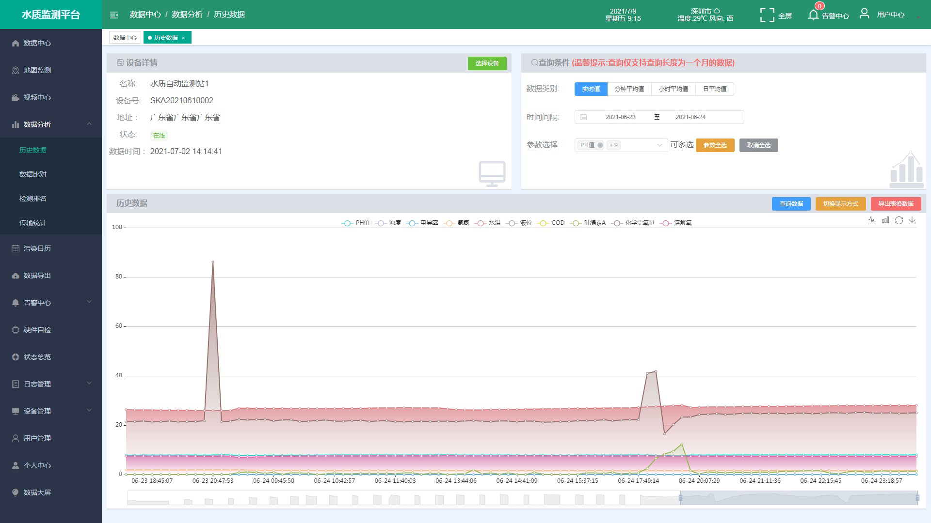
Task: Open 硬件自检 in the sidebar
Action: coord(51,330)
